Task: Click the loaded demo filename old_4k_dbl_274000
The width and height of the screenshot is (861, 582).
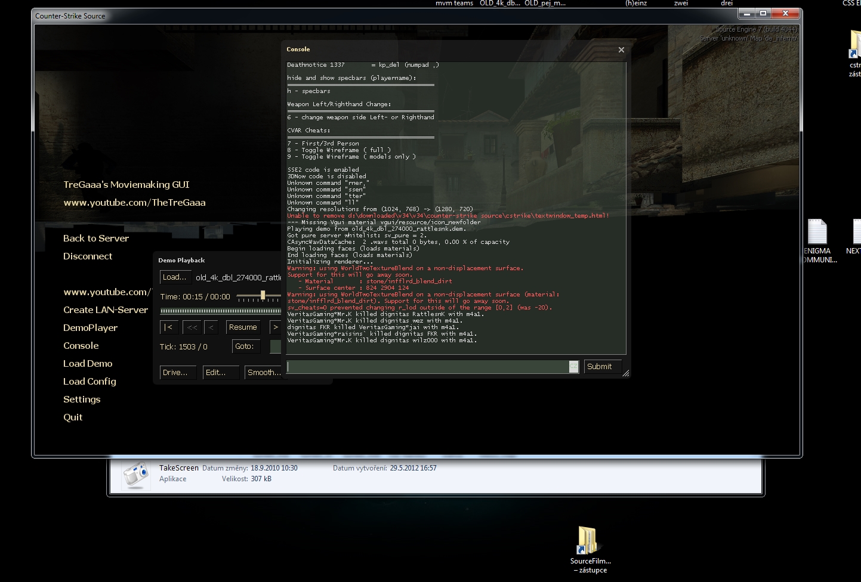Action: (x=238, y=278)
